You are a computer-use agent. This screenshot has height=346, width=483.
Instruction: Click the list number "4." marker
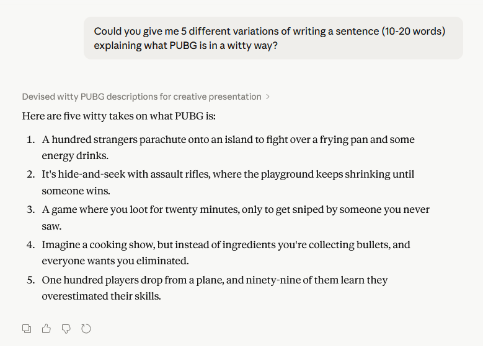pyautogui.click(x=30, y=245)
